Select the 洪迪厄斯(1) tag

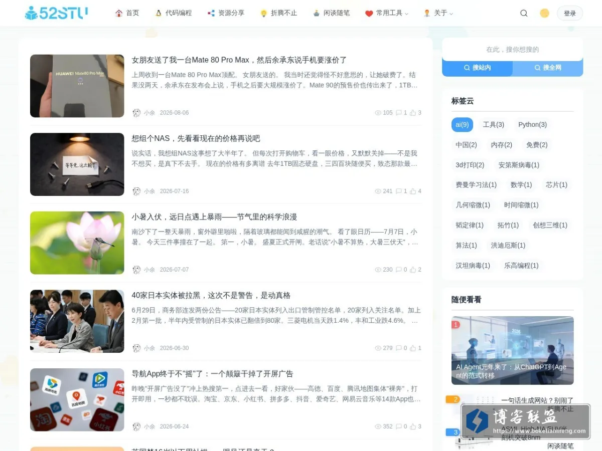[508, 245]
